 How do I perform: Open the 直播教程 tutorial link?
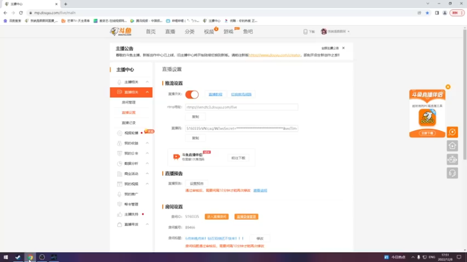pyautogui.click(x=215, y=94)
